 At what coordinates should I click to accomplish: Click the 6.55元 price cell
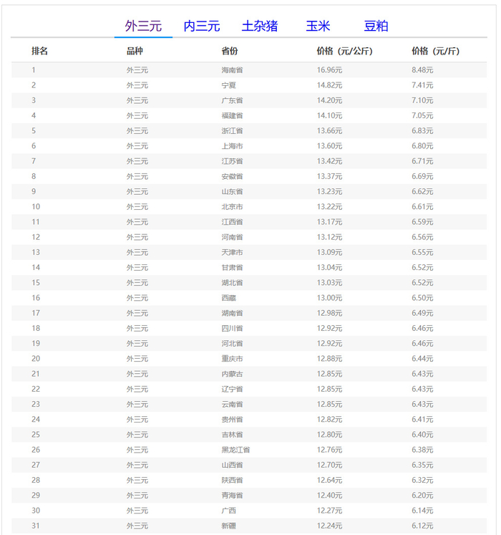[x=422, y=252]
